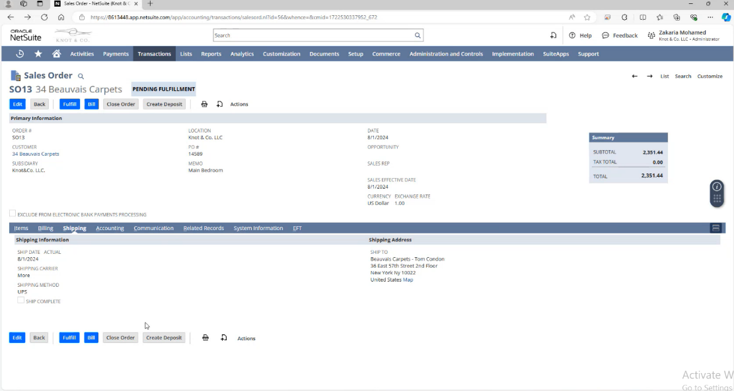Toggle Exclude From Electronic Bank Payments checkbox

click(13, 214)
